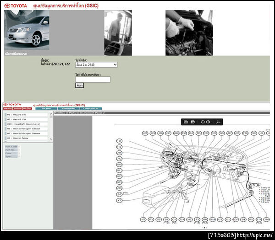Click connector label R5 in diagram
The height and width of the screenshot is (240, 275).
[251, 219]
